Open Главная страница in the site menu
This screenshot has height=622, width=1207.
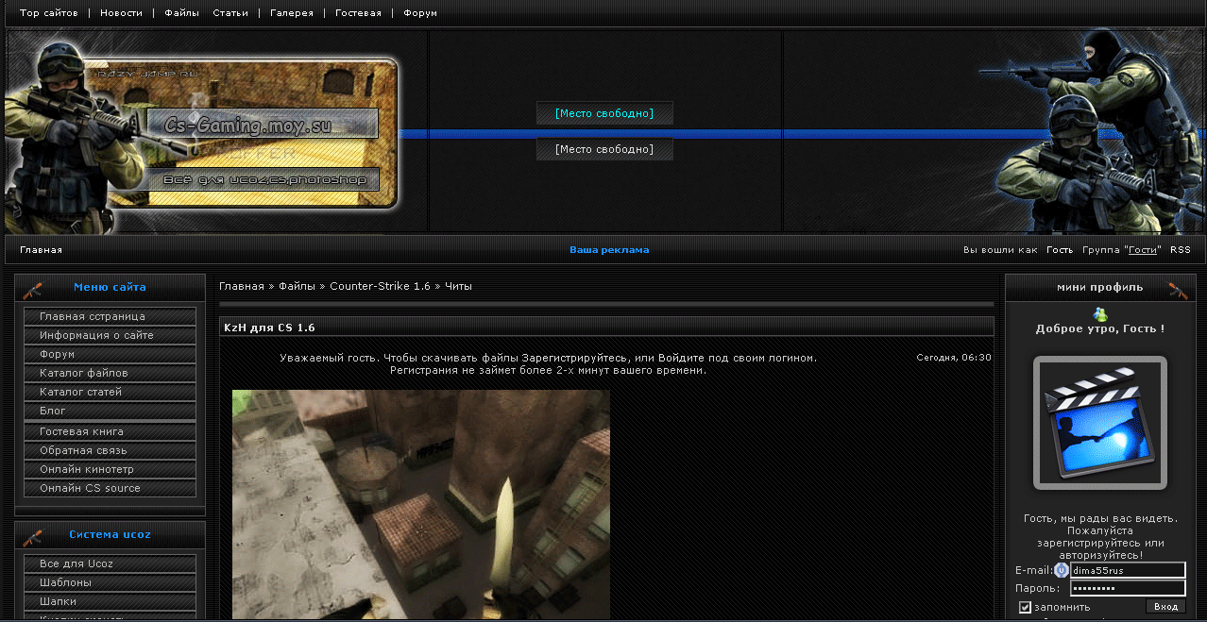[110, 316]
